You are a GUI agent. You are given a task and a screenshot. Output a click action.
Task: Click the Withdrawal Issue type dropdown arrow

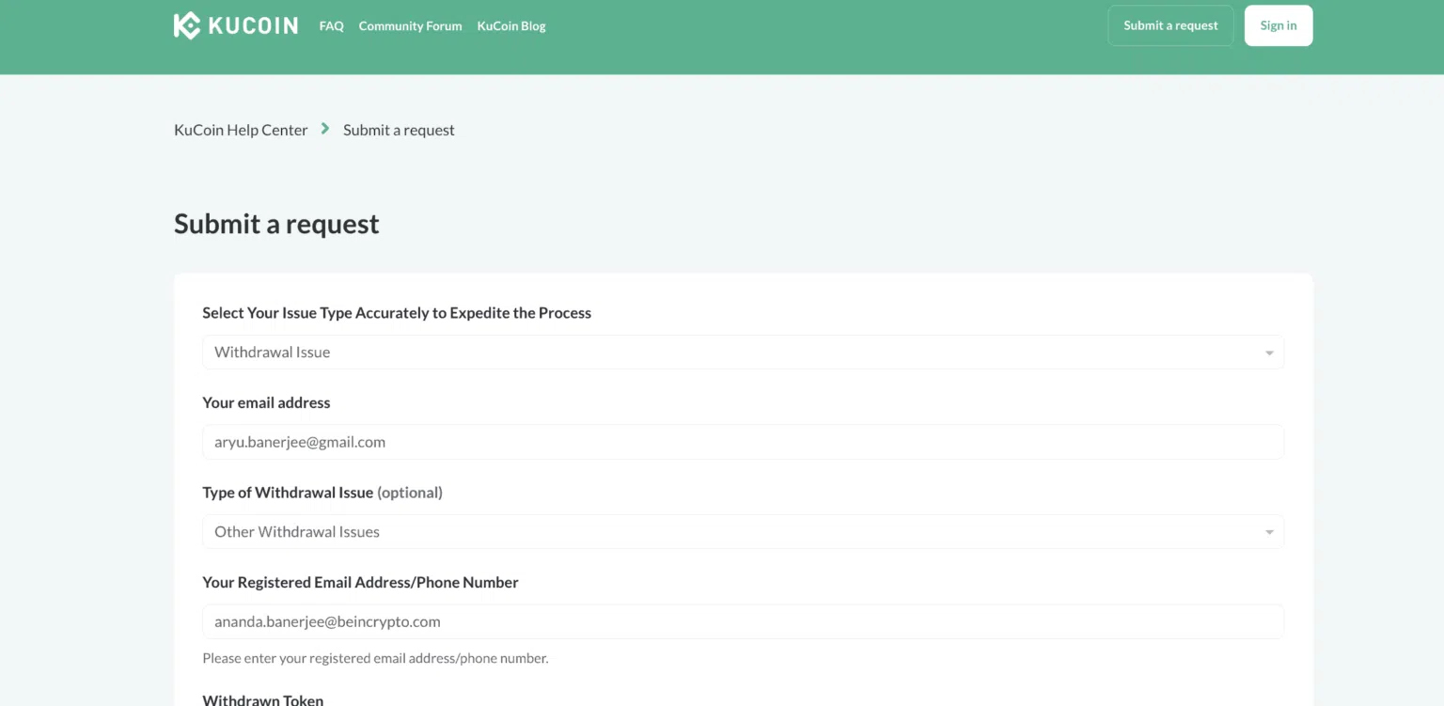pyautogui.click(x=1269, y=532)
